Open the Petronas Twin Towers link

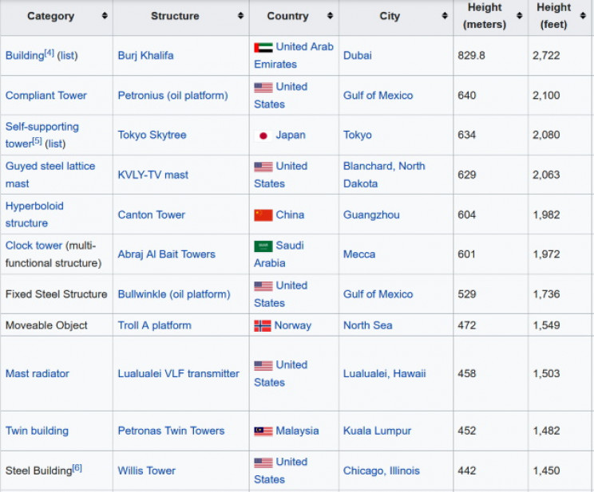171,431
